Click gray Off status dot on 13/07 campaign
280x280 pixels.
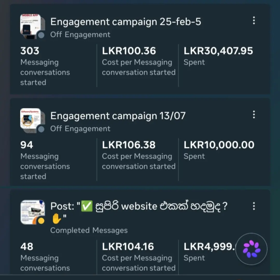coord(41,129)
